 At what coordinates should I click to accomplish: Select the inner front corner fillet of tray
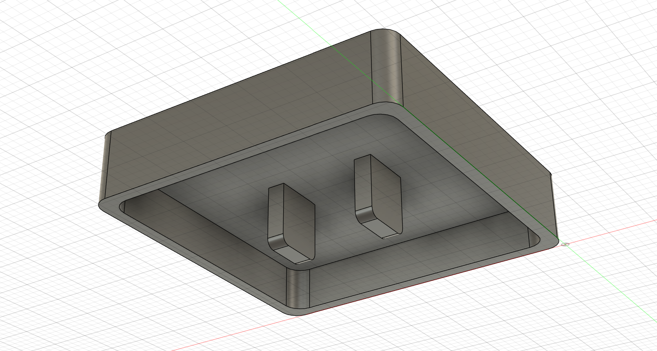pyautogui.click(x=298, y=285)
